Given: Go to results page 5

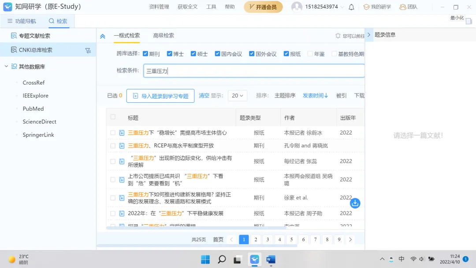Looking at the screenshot, I should pyautogui.click(x=291, y=239).
